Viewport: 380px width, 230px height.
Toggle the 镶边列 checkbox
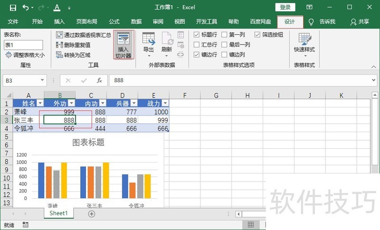pos(224,55)
